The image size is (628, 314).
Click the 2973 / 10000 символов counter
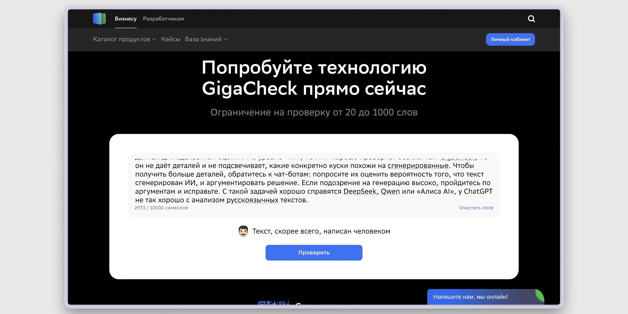[162, 208]
